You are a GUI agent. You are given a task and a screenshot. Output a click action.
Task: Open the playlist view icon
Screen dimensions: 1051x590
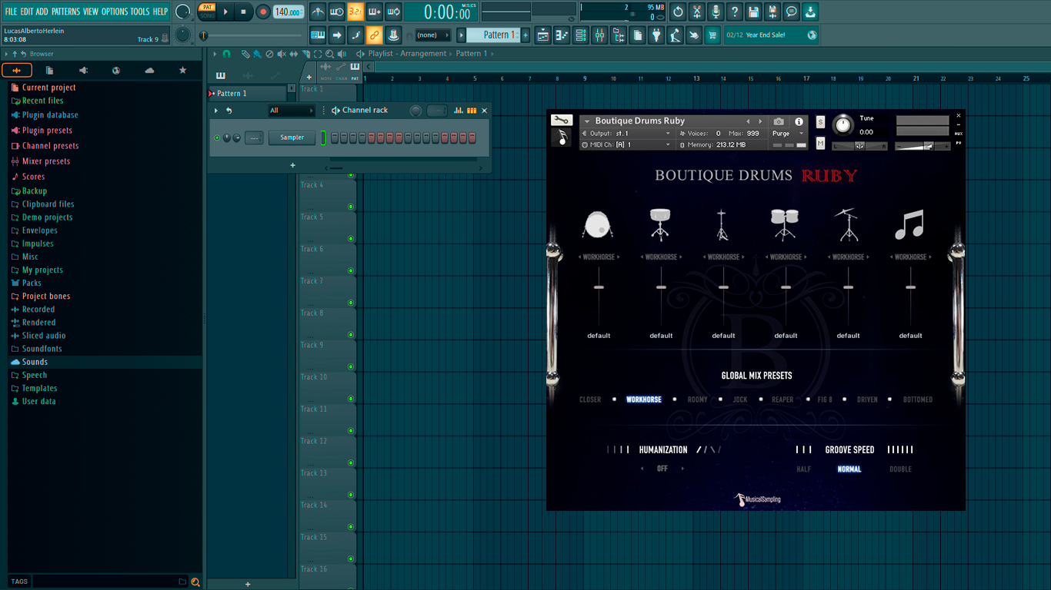(x=543, y=35)
